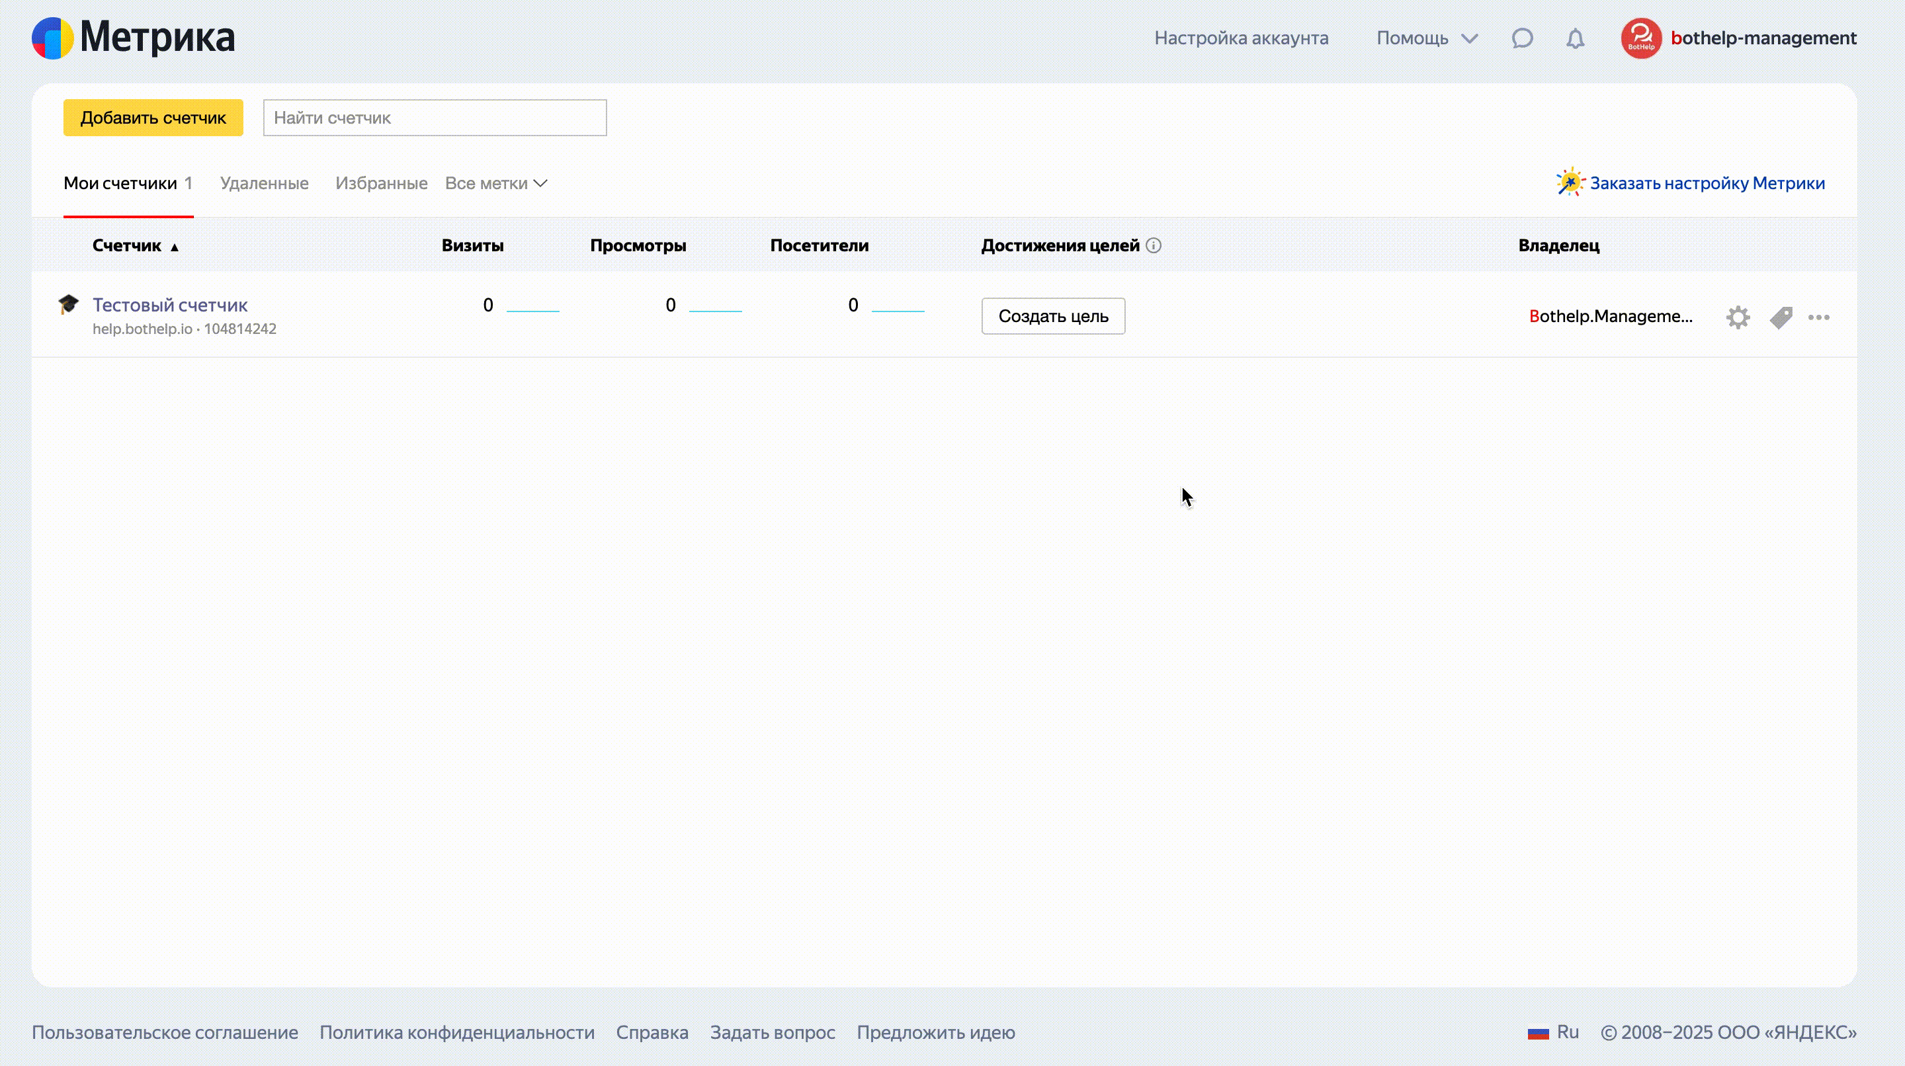Open the chat bubble icon

point(1522,38)
